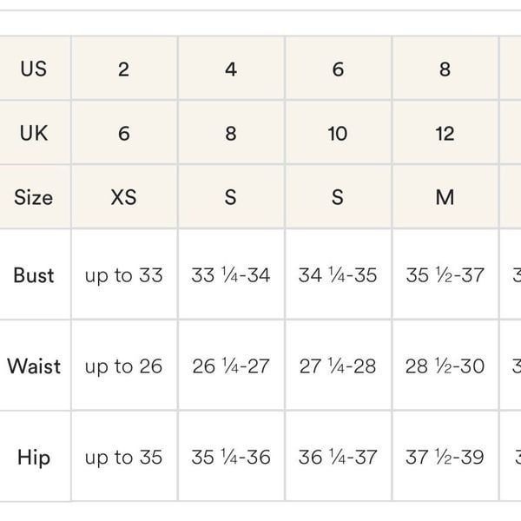Click the US row header cell

pyautogui.click(x=35, y=68)
